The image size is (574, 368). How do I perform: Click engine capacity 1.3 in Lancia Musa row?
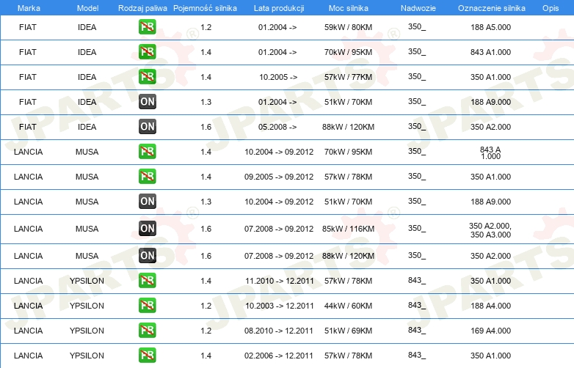point(206,202)
